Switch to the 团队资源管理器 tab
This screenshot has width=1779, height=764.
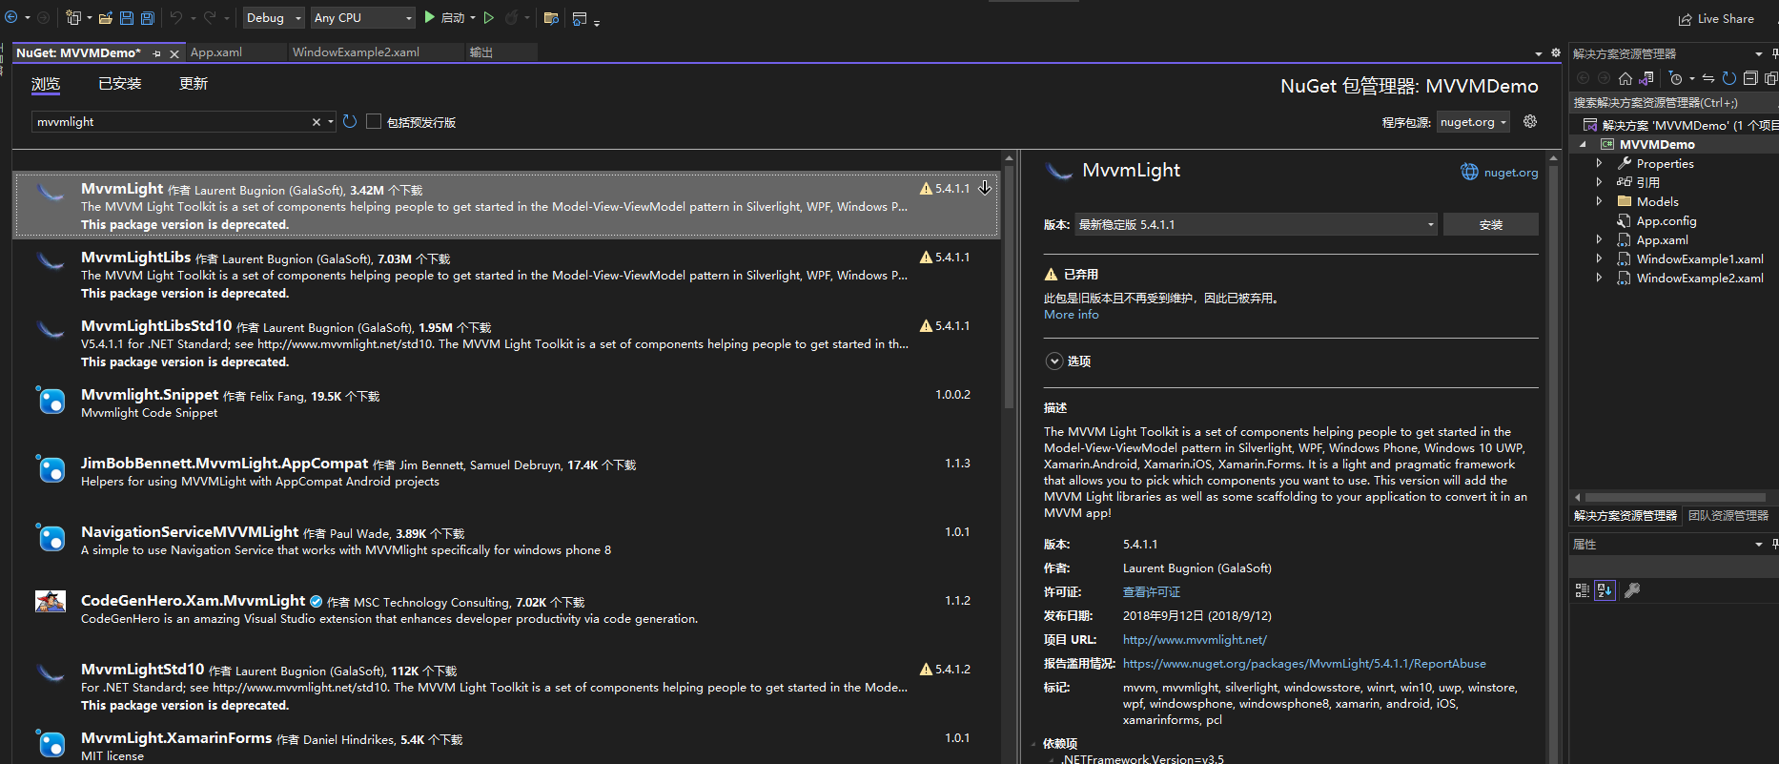[x=1728, y=515]
